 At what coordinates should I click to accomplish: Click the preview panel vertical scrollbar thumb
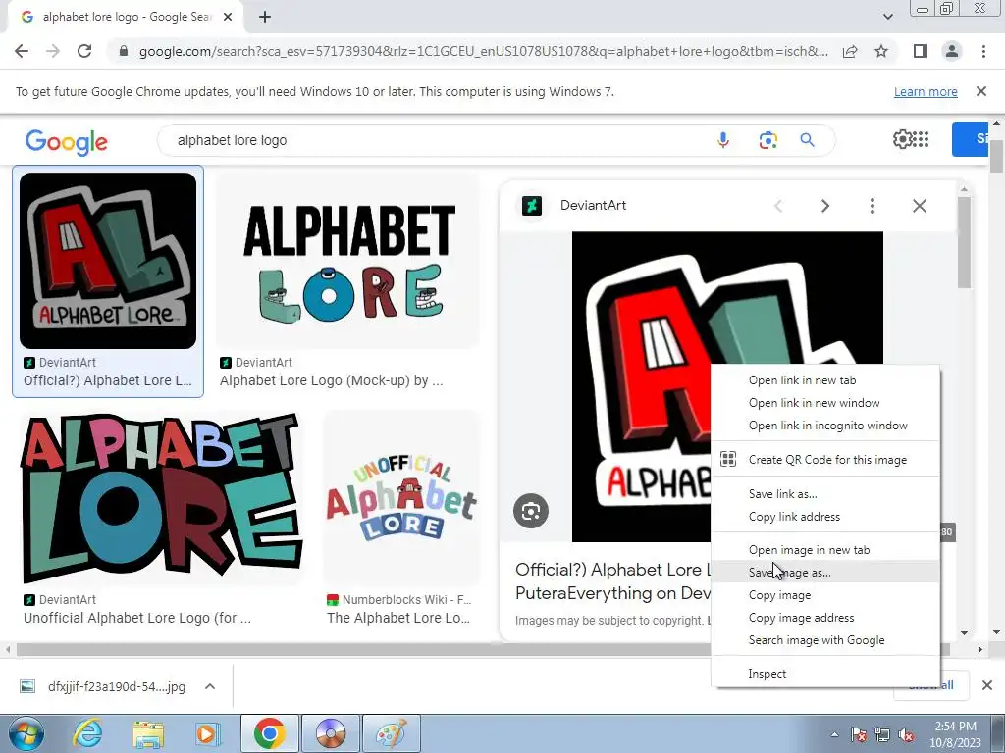(x=964, y=242)
